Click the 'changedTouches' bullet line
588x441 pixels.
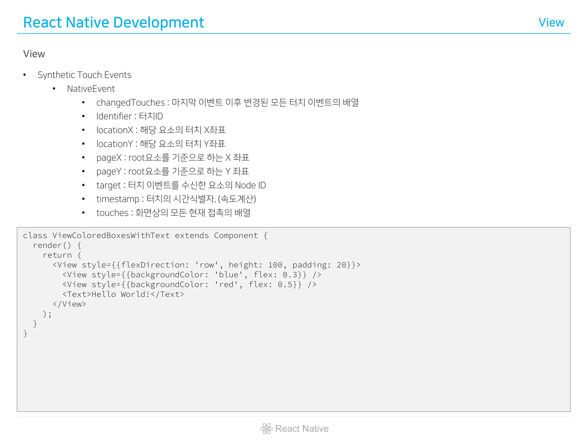coord(227,102)
